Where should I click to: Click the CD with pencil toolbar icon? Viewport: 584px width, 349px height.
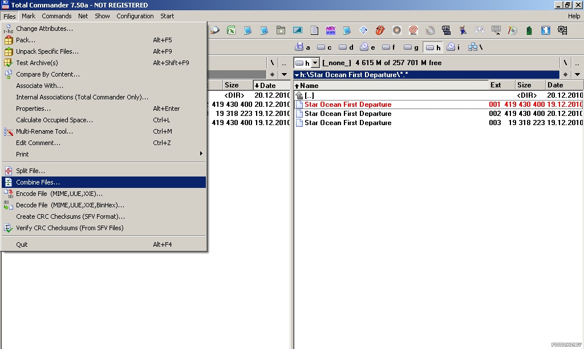[513, 30]
